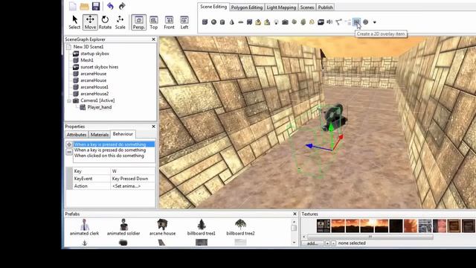Save the scene with the floppy disk icon
The width and height of the screenshot is (476, 268).
pyautogui.click(x=96, y=6)
